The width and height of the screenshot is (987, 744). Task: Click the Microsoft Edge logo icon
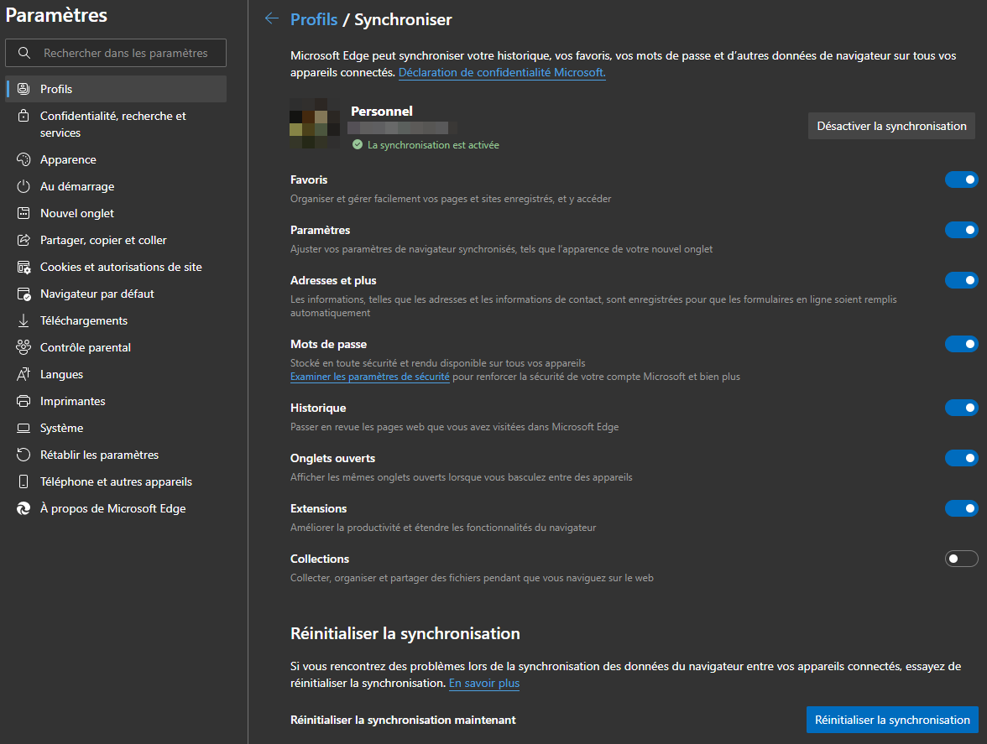(x=23, y=509)
